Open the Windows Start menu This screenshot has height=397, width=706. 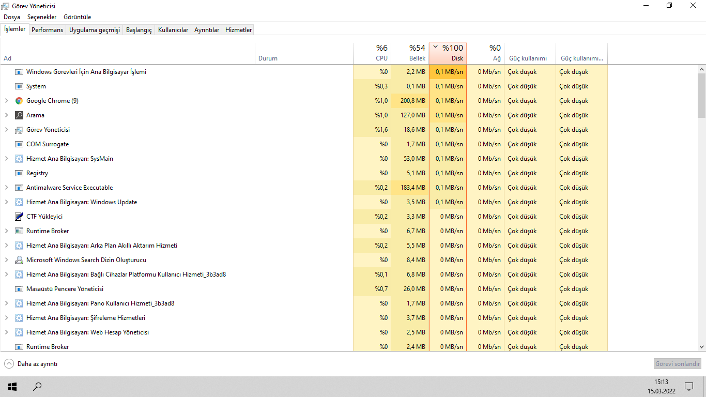[12, 386]
